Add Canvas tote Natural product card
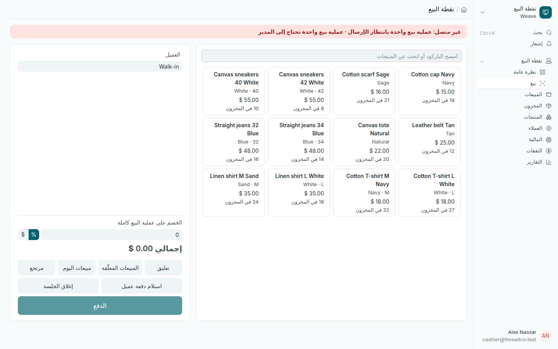558x349 pixels. tap(364, 142)
